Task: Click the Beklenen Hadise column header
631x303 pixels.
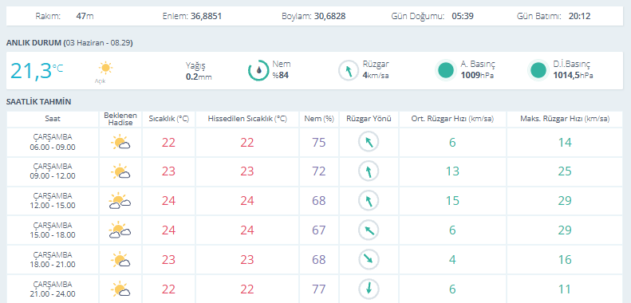Action: point(120,119)
